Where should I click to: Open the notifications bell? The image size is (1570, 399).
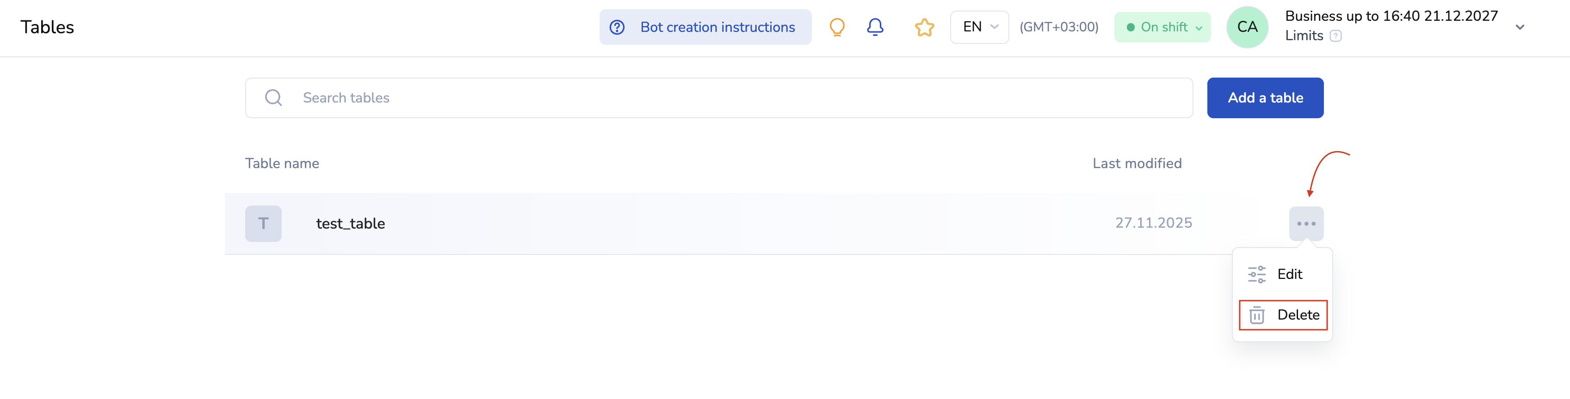point(875,27)
